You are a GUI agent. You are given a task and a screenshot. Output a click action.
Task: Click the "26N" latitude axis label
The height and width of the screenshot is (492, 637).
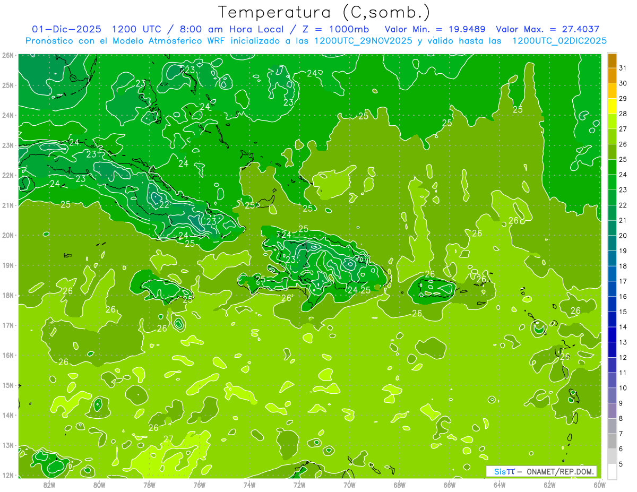point(7,55)
